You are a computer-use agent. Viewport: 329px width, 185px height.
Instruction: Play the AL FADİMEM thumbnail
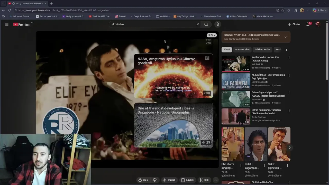[236, 81]
